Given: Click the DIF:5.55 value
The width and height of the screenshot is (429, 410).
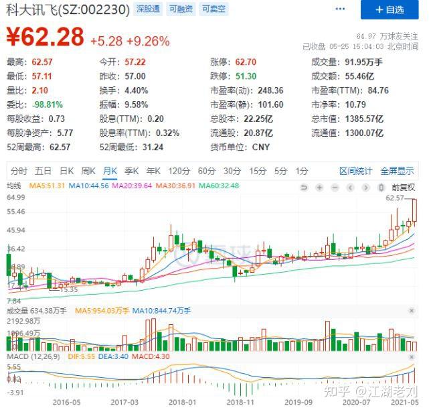Looking at the screenshot, I should coord(81,356).
